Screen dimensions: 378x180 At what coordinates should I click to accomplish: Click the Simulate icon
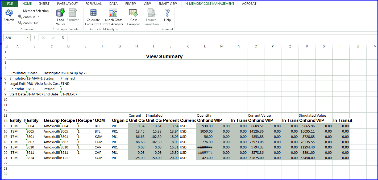click(x=73, y=13)
